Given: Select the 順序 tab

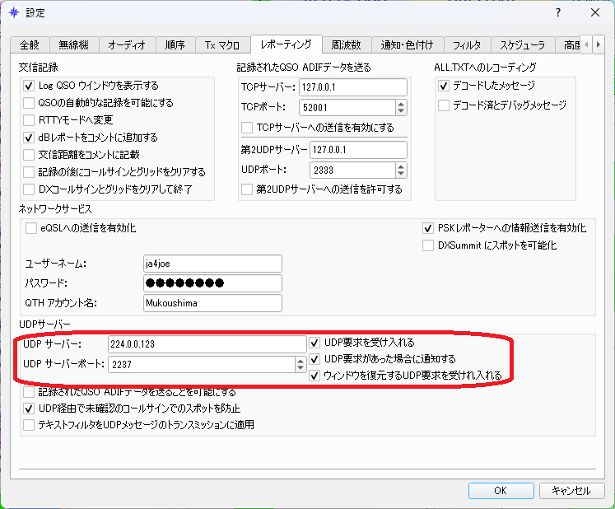Looking at the screenshot, I should [x=175, y=45].
